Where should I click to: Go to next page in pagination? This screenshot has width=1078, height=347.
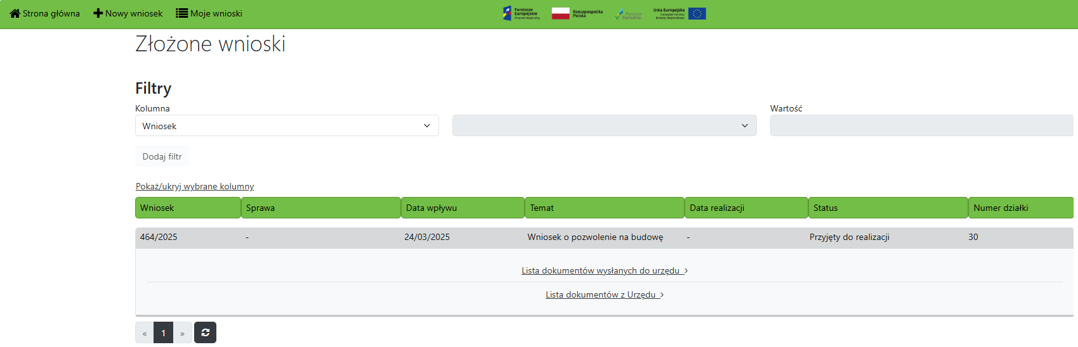click(182, 333)
